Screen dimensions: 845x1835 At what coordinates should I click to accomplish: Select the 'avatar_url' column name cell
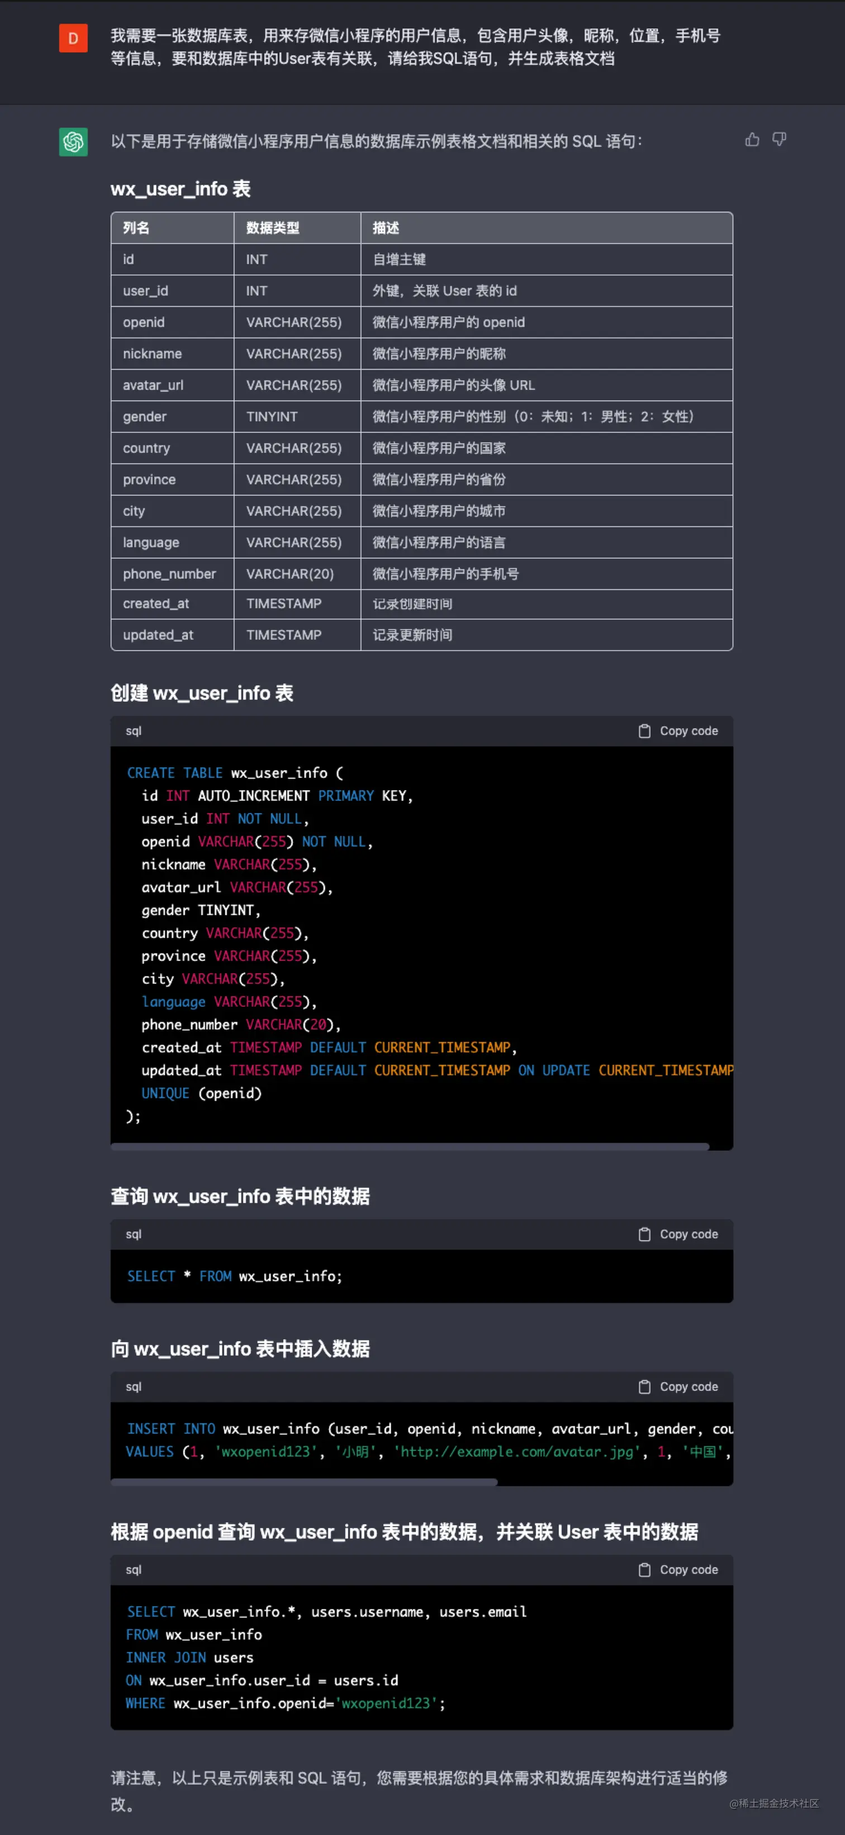pyautogui.click(x=172, y=385)
